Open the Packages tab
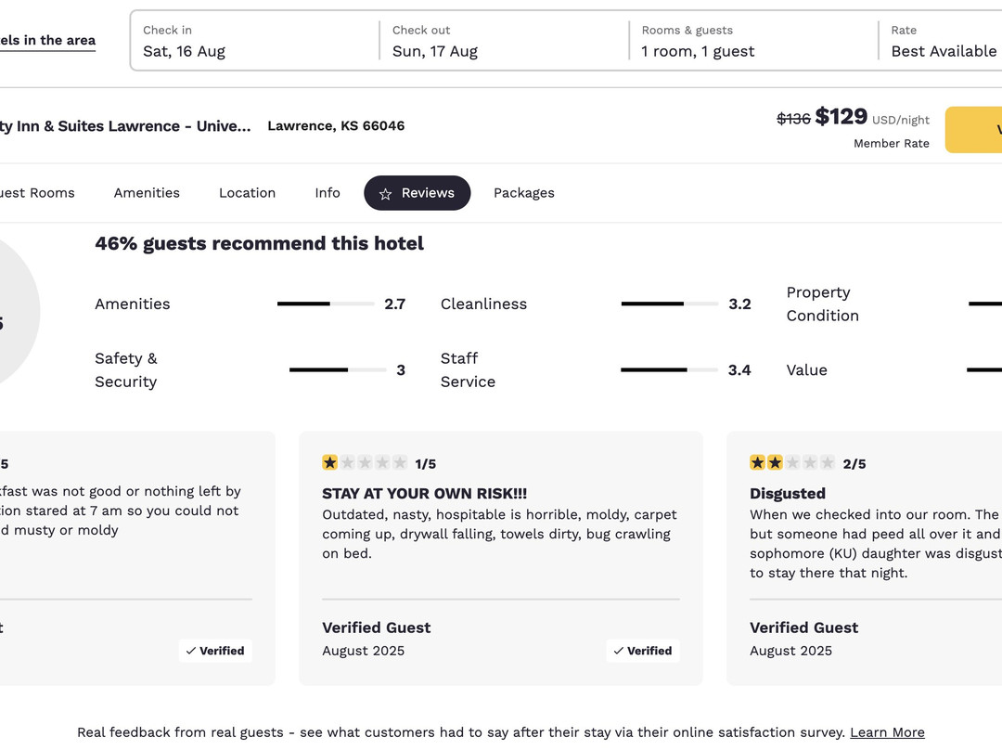Viewport: 1002px width, 750px height. click(523, 193)
